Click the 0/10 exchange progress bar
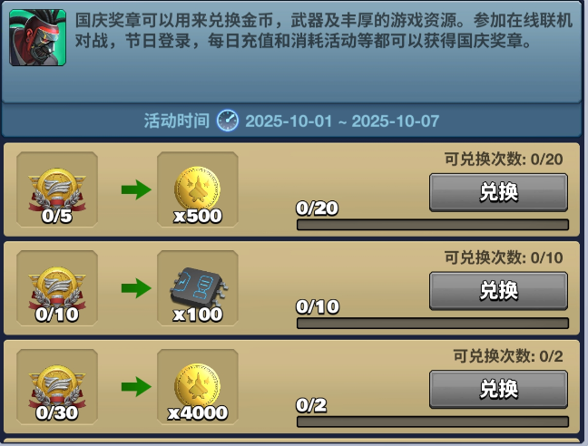The height and width of the screenshot is (446, 588). point(433,324)
